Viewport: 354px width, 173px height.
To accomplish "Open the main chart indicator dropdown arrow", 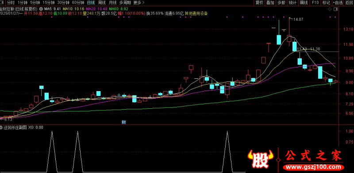I will click(x=41, y=9).
